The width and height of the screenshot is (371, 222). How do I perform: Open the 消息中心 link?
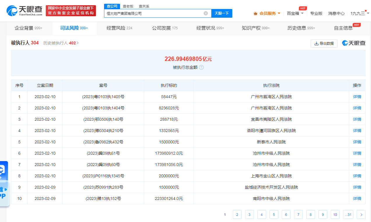(x=336, y=13)
